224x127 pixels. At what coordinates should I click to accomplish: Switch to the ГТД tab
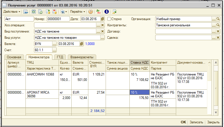(60, 57)
